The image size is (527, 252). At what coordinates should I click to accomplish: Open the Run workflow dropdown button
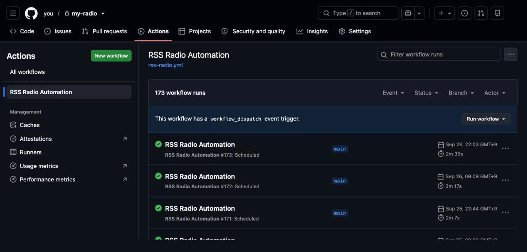pyautogui.click(x=486, y=119)
